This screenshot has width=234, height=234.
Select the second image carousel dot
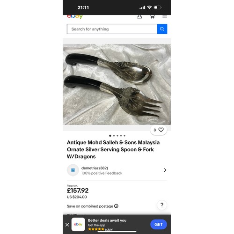tap(114, 136)
